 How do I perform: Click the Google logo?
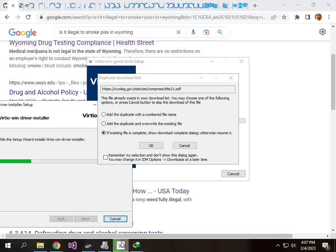click(x=23, y=32)
